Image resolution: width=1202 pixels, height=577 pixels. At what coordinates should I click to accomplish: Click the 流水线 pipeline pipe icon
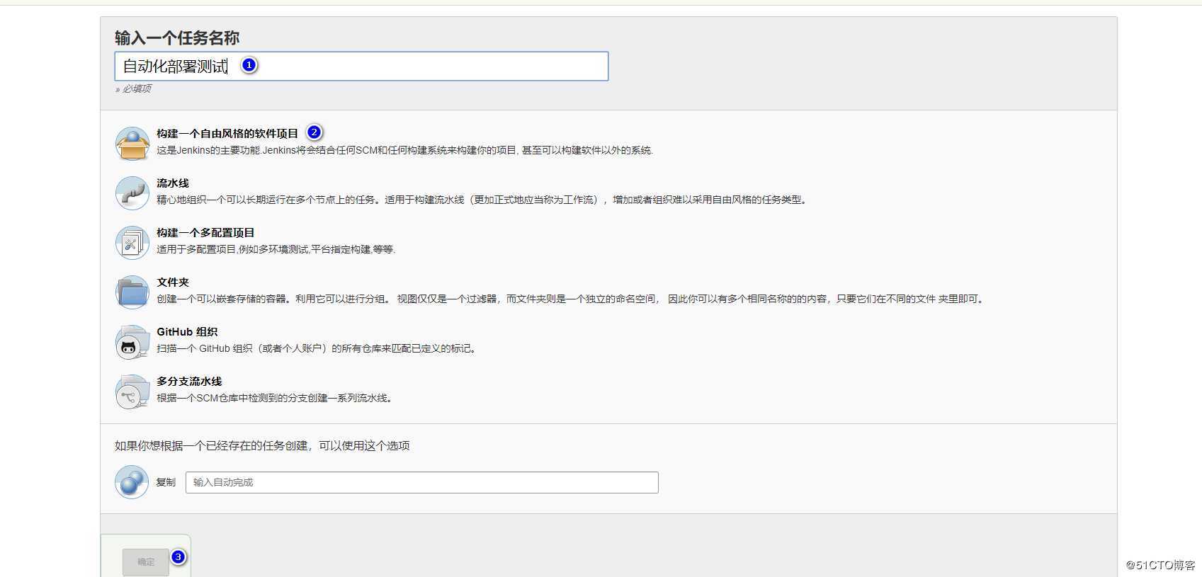132,193
